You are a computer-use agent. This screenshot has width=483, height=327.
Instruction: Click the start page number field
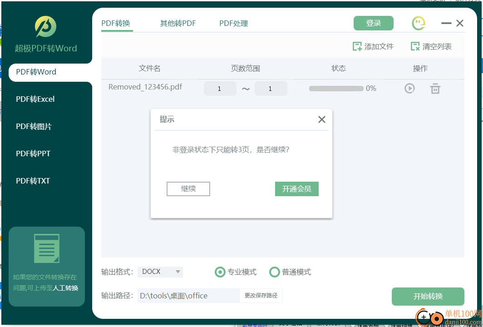click(x=220, y=89)
